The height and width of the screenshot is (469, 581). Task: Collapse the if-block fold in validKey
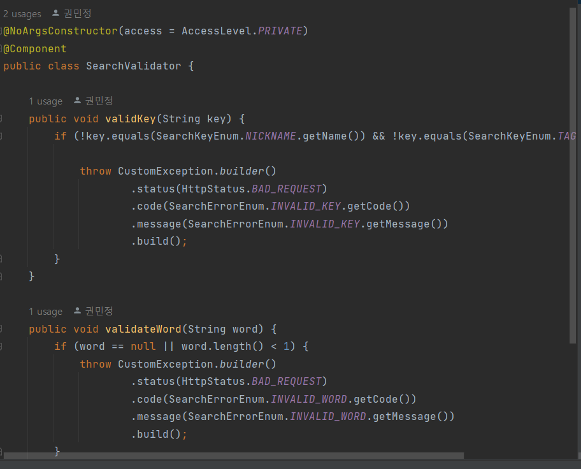[1, 136]
